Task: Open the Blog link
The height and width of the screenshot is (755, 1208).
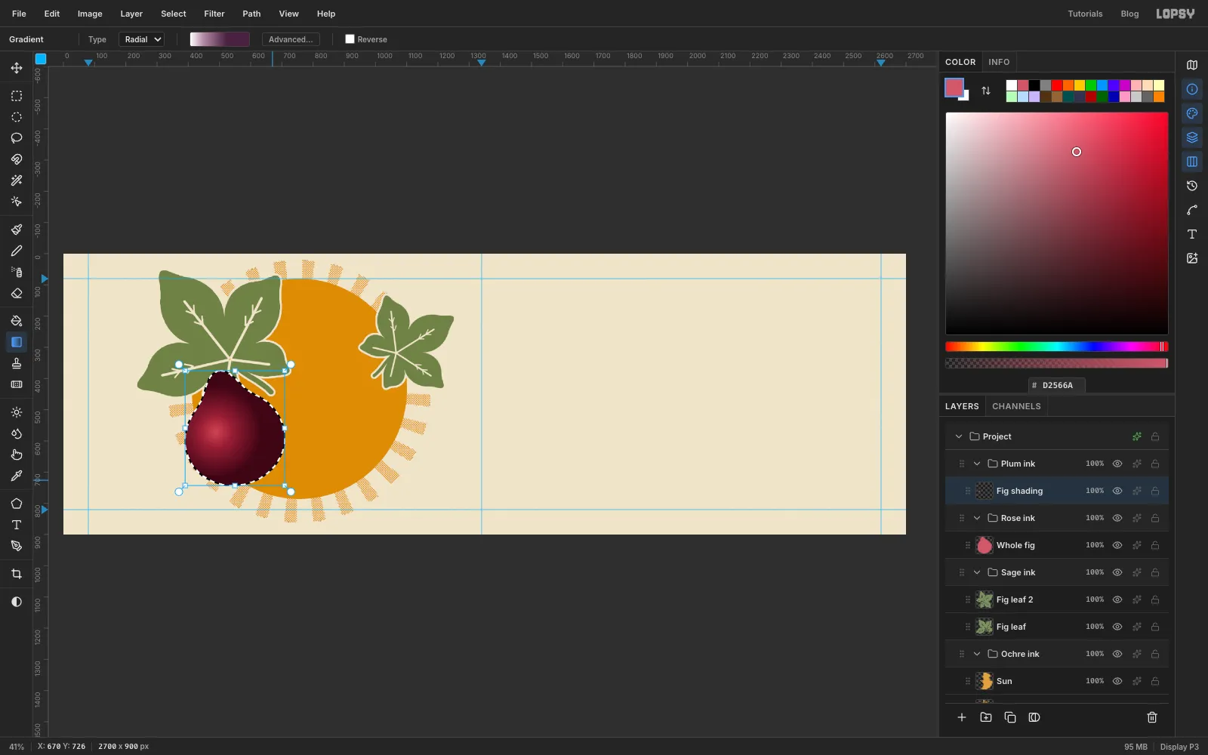Action: point(1129,14)
